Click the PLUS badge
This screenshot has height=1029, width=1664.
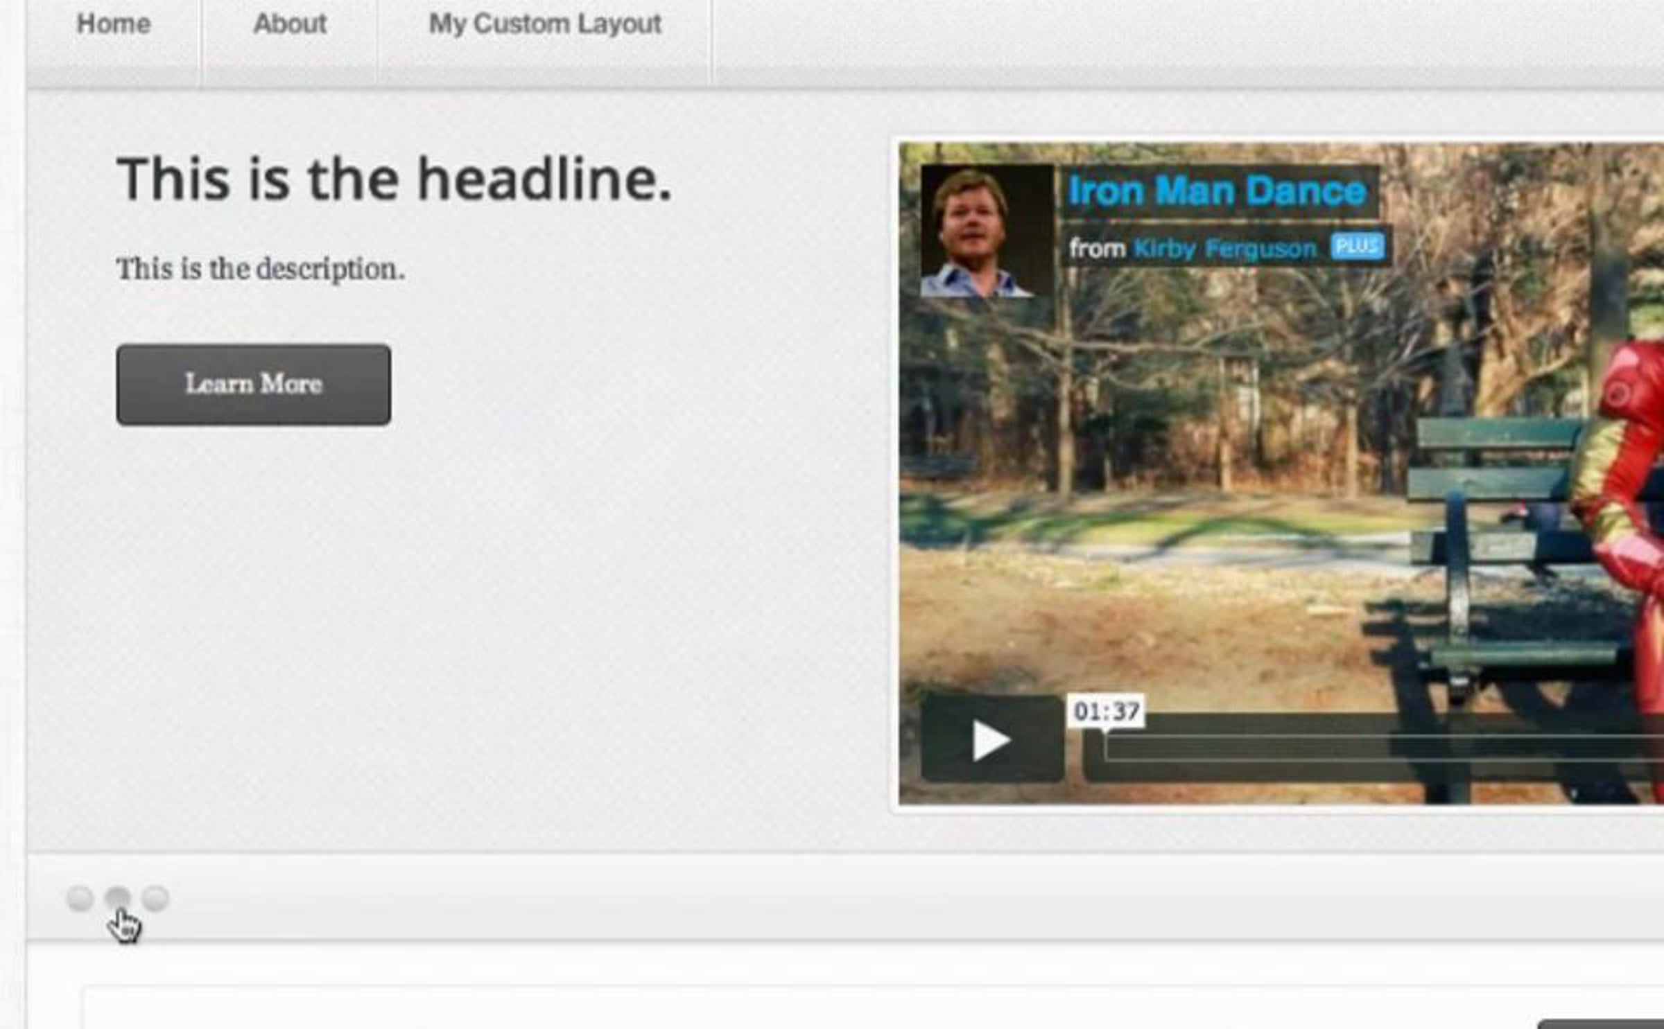click(x=1358, y=247)
